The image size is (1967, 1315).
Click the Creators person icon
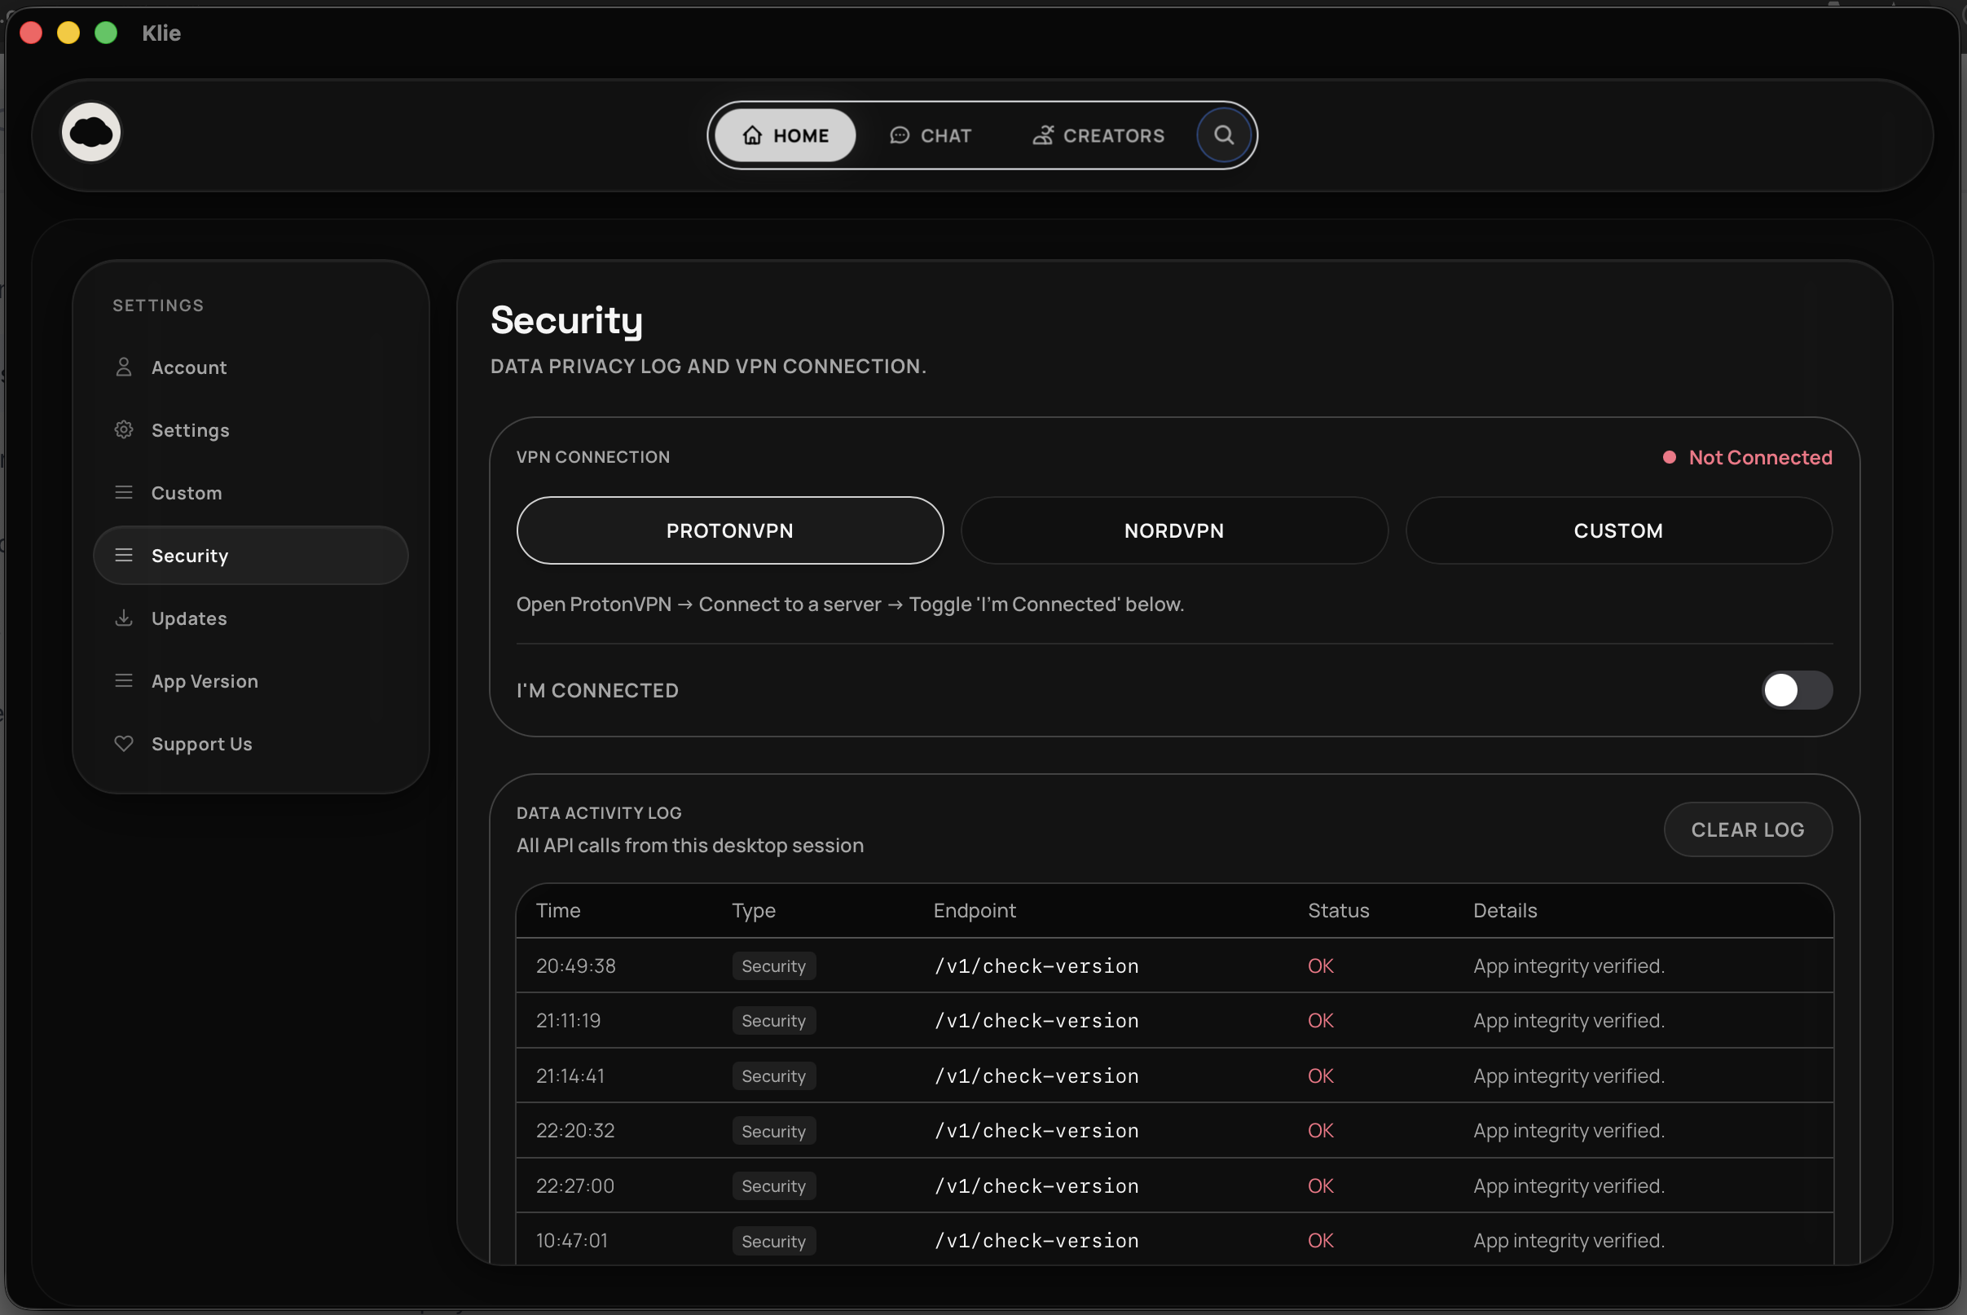pyautogui.click(x=1043, y=135)
